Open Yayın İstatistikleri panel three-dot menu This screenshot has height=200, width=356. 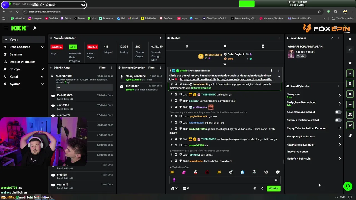(160, 38)
